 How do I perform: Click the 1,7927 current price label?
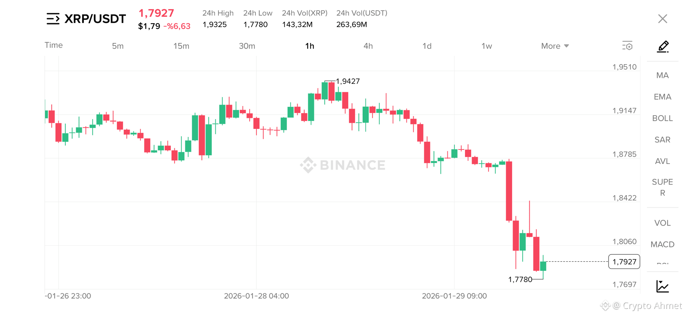624,261
